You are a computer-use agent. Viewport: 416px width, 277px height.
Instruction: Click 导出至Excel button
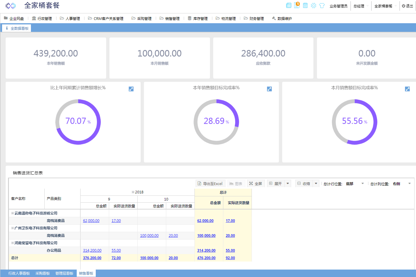[210, 184]
